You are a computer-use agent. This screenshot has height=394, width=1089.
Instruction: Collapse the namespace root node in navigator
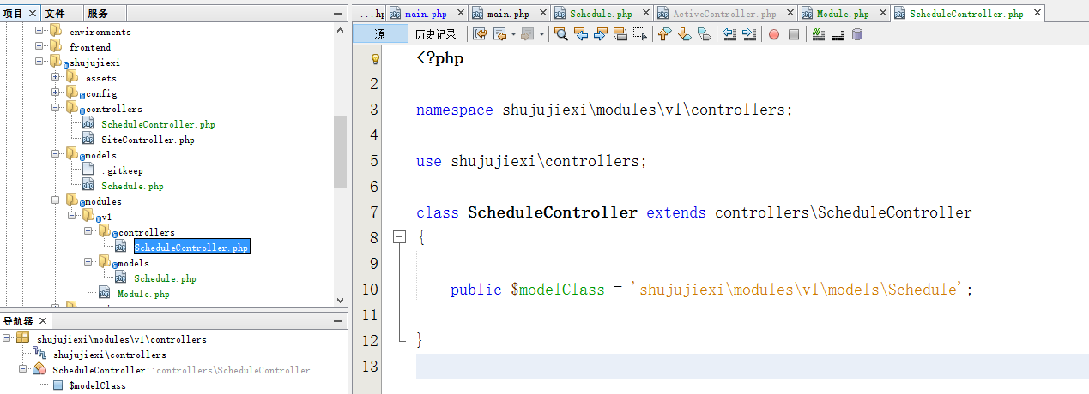click(x=7, y=339)
